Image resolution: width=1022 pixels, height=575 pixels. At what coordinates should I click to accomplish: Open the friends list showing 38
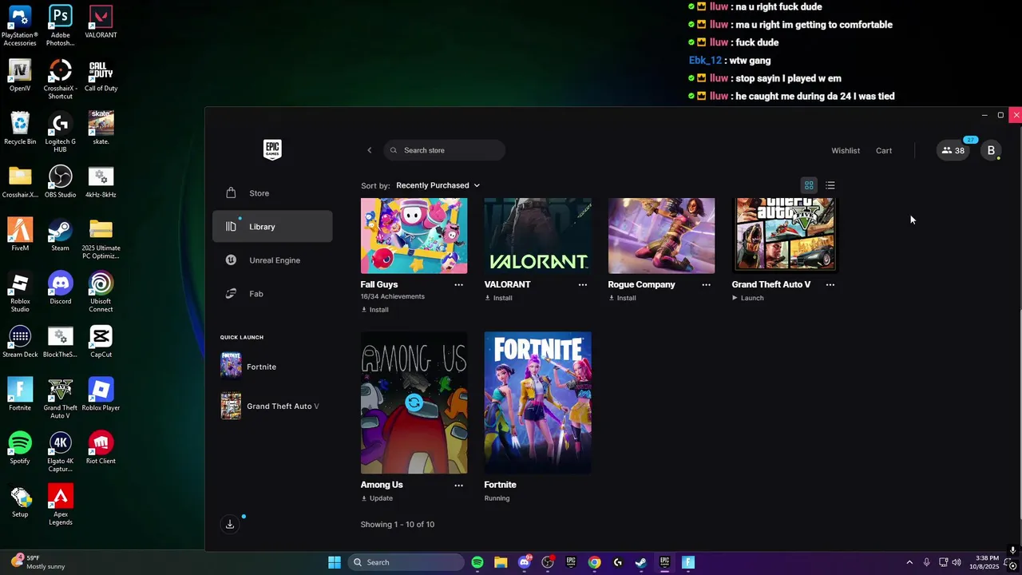[953, 150]
